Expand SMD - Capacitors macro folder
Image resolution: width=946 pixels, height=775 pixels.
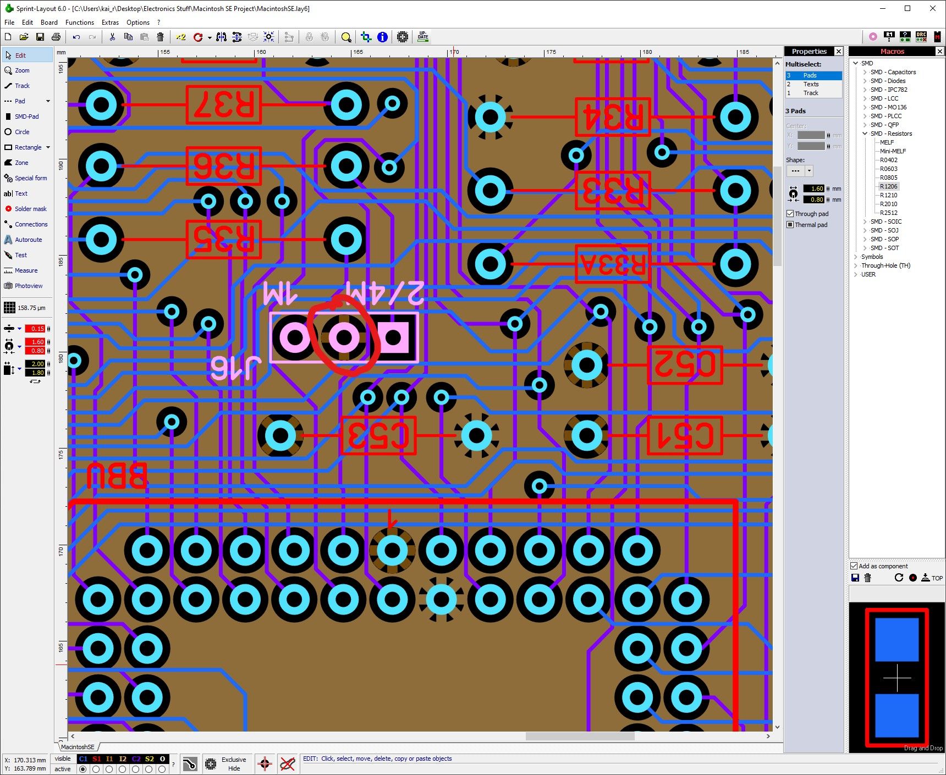coord(865,72)
